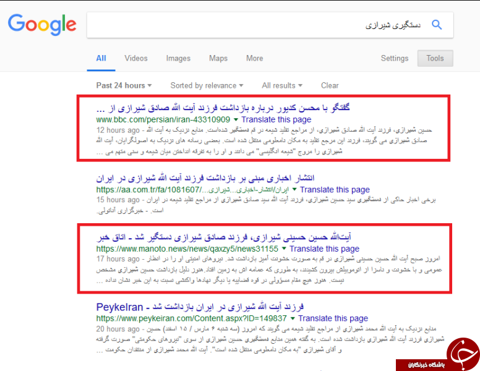Click the '20 hours ago' snippet text
Viewport: 480px width, 371px height.
pos(118,329)
